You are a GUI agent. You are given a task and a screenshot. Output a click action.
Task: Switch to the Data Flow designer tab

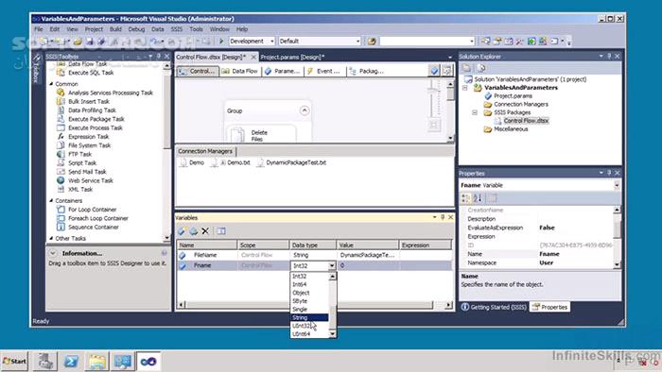(240, 71)
